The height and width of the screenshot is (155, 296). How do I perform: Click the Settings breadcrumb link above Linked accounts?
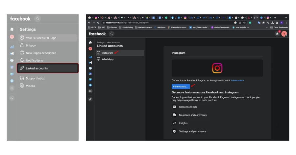(100, 43)
